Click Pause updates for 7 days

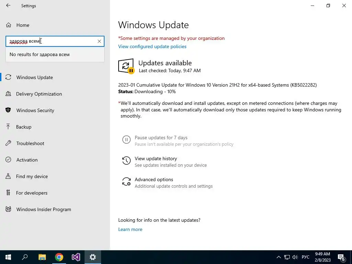(x=161, y=137)
